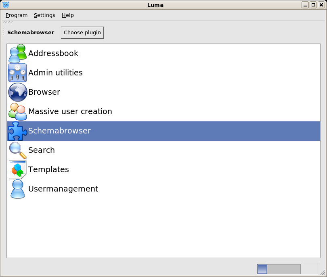This screenshot has height=277, width=327.
Task: Click the Browser globe icon
Action: pos(17,92)
